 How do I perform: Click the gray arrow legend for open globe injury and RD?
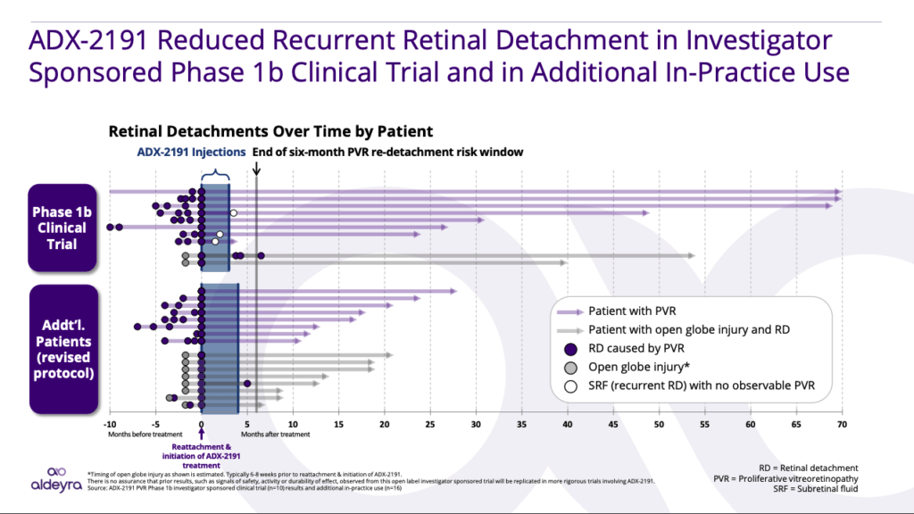click(570, 330)
